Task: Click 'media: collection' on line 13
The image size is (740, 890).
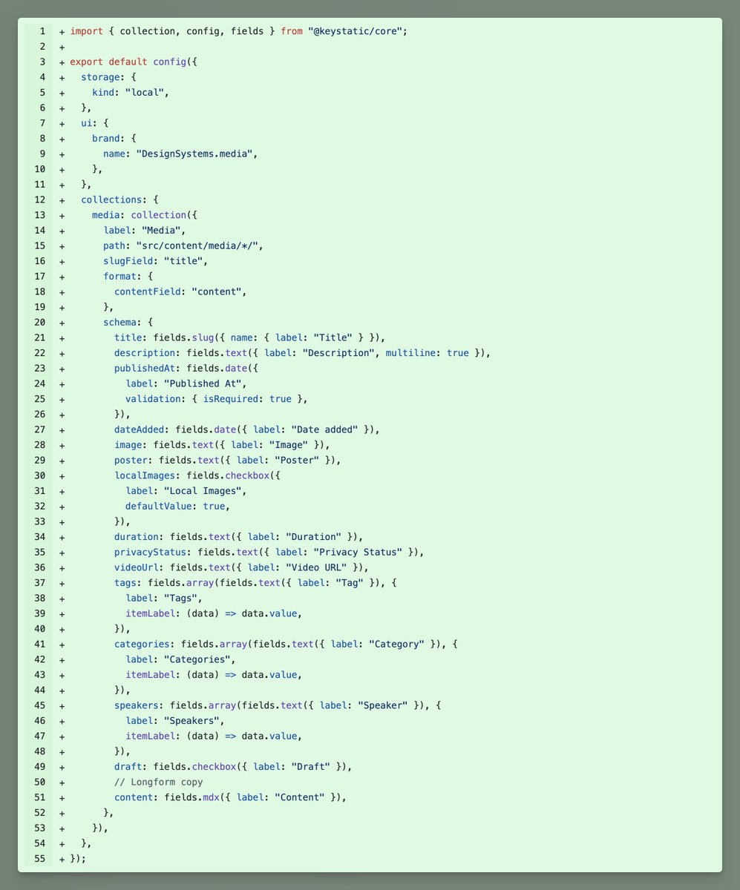Action: [x=139, y=215]
